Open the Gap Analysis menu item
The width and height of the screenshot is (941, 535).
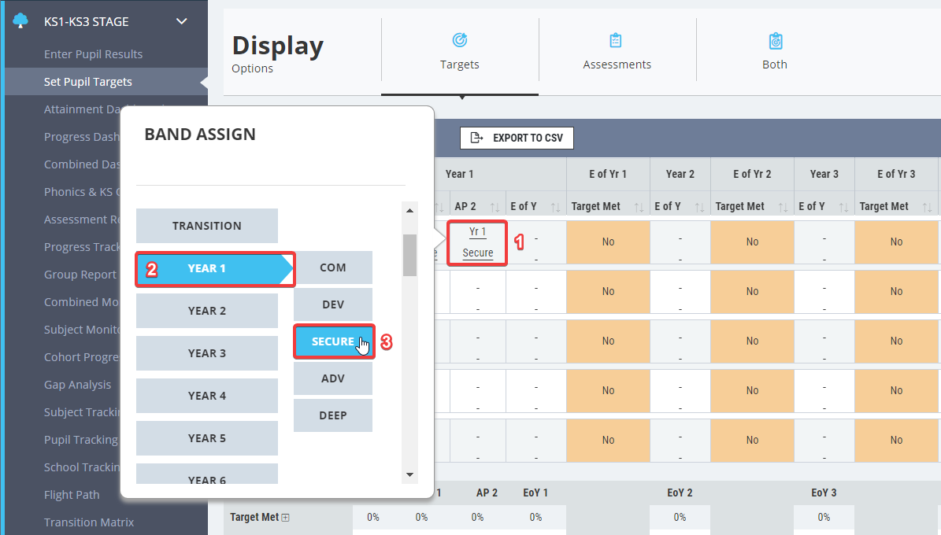tap(77, 385)
